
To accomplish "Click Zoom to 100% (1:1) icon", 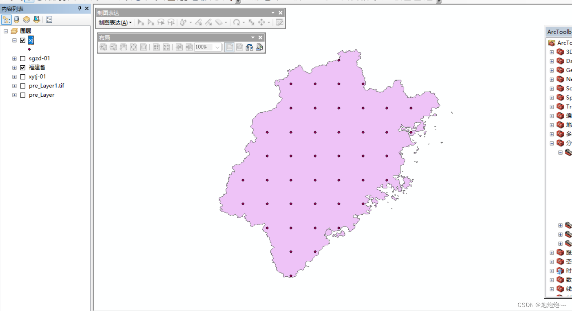I will (x=144, y=47).
